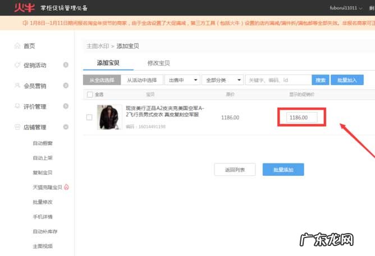Open 主图视频 submenu item

(43, 246)
